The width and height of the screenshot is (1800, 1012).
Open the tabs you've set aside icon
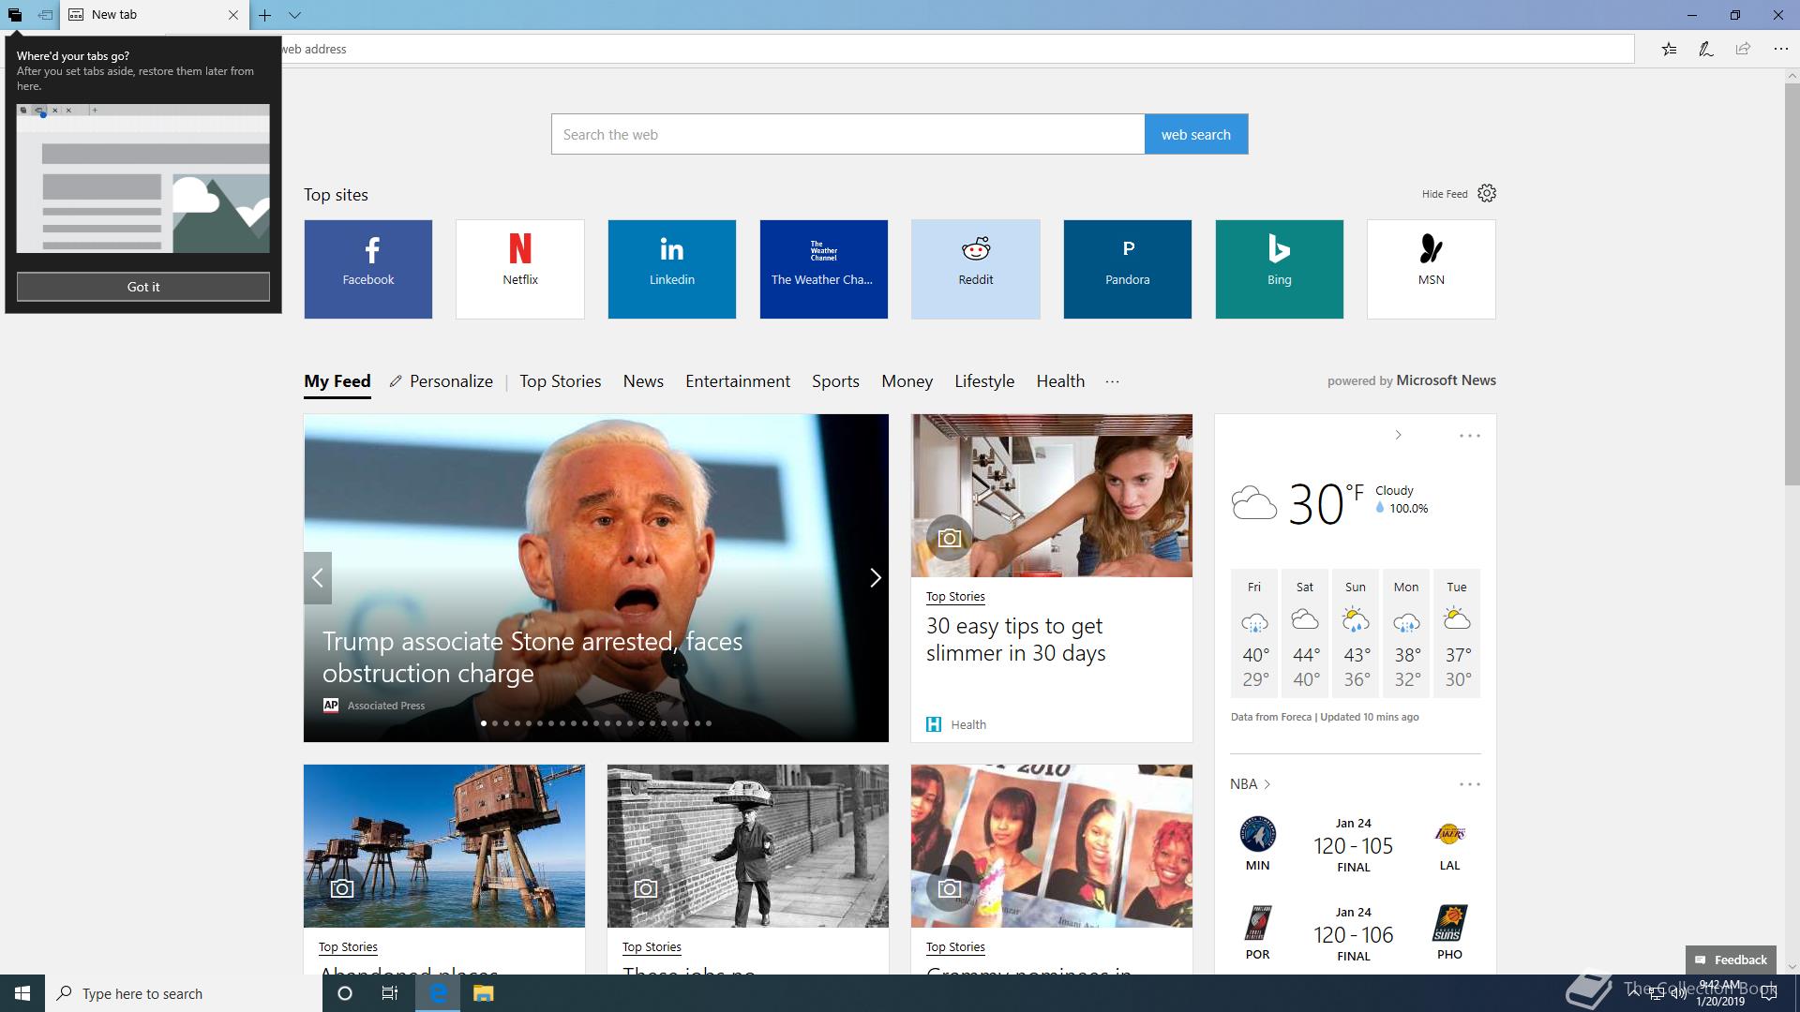click(x=15, y=15)
